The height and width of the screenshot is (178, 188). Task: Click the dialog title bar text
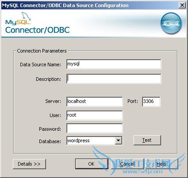pyautogui.click(x=65, y=5)
